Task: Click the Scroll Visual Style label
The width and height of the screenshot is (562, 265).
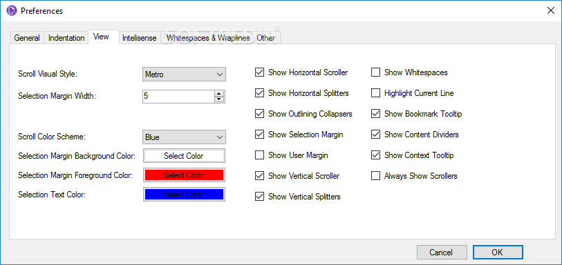Action: 48,75
